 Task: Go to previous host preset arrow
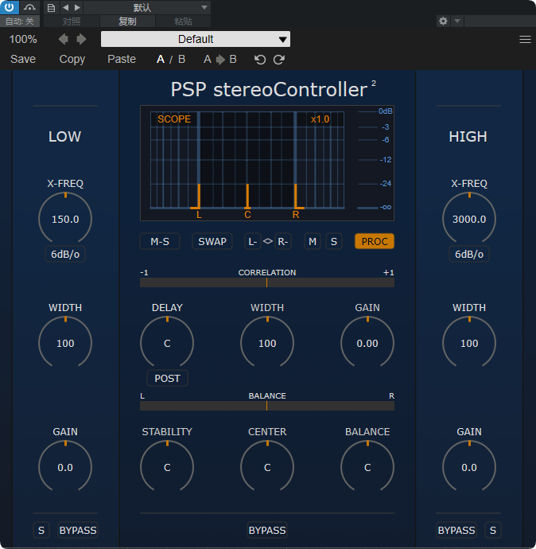[x=65, y=7]
